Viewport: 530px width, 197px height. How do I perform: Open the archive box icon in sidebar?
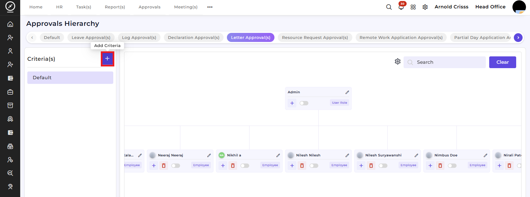click(10, 105)
